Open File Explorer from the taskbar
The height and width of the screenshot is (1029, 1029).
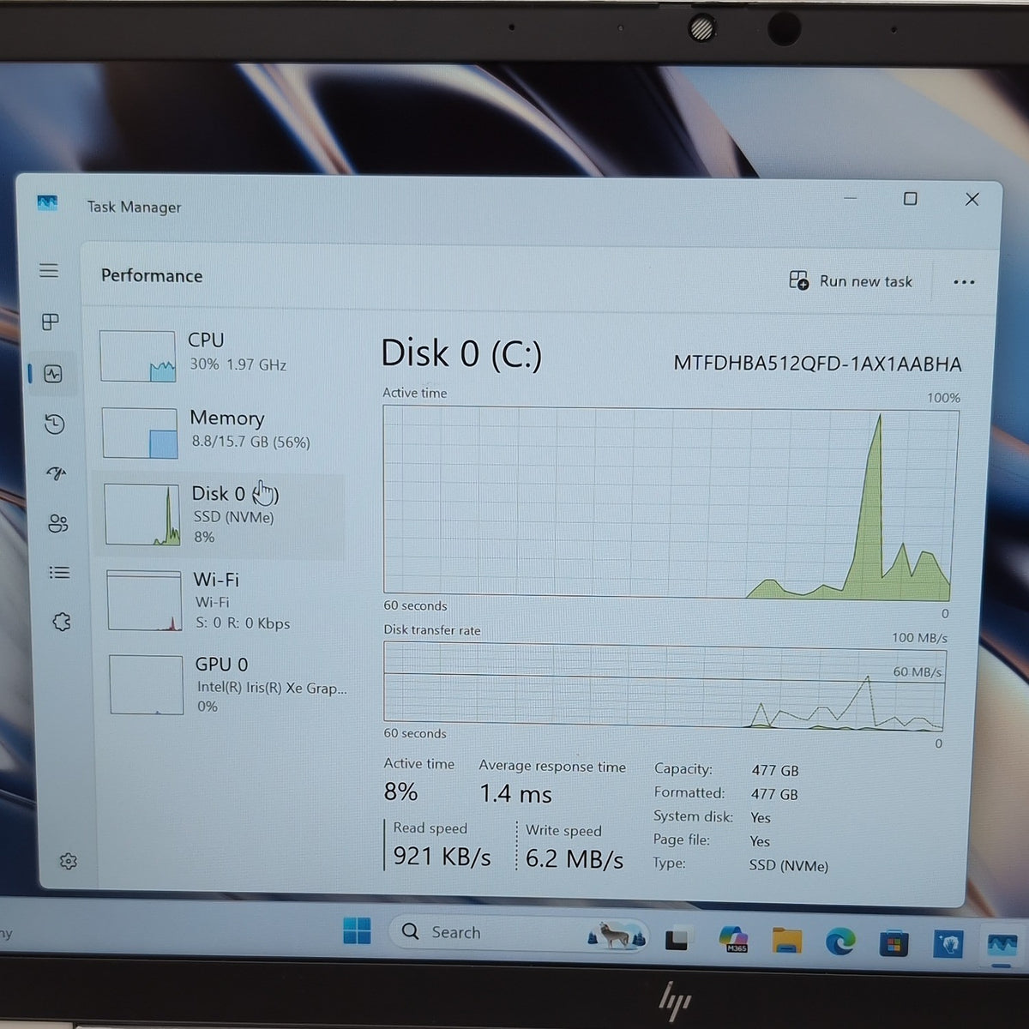click(786, 941)
